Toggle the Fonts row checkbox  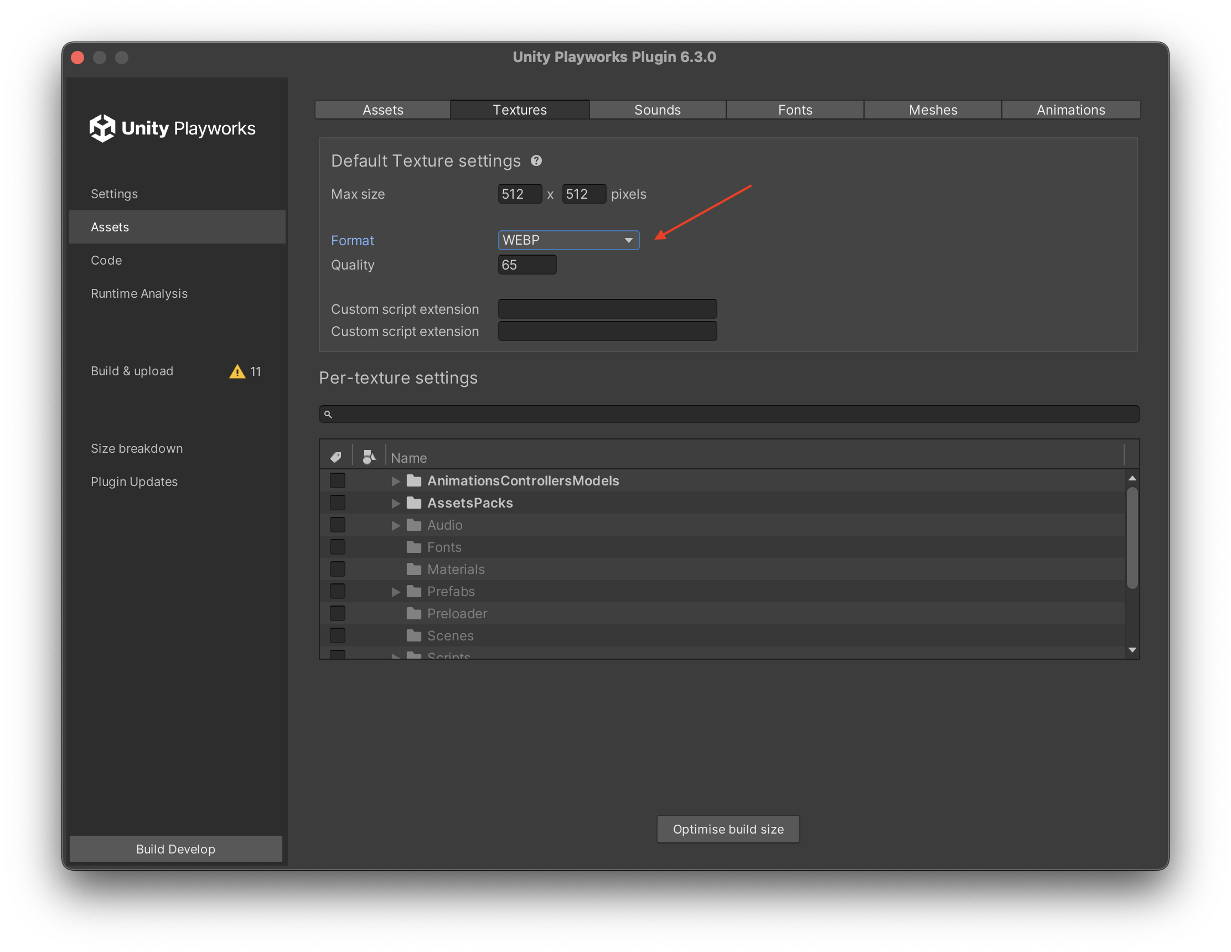click(338, 547)
